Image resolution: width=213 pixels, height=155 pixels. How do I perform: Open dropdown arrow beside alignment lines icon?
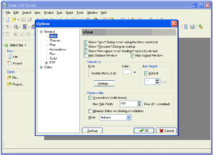tap(28, 27)
